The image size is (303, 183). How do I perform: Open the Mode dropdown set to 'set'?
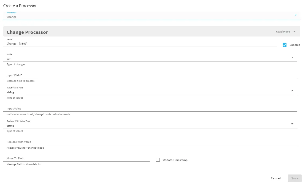coord(150,58)
